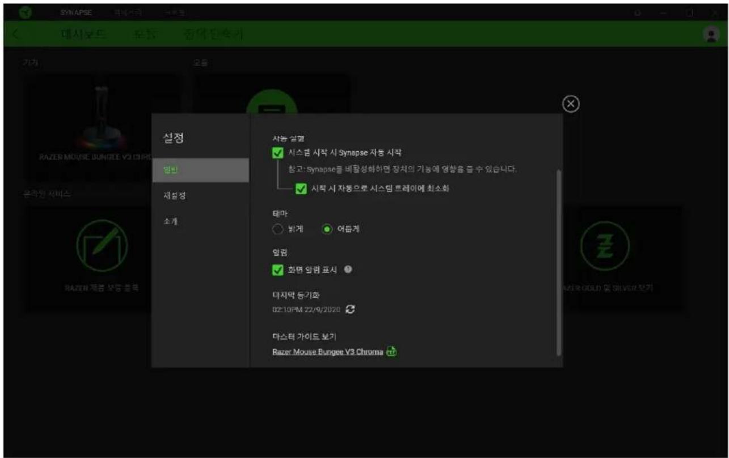
Task: Select the Razer Mouse Bungee device thumbnail
Action: pos(102,127)
